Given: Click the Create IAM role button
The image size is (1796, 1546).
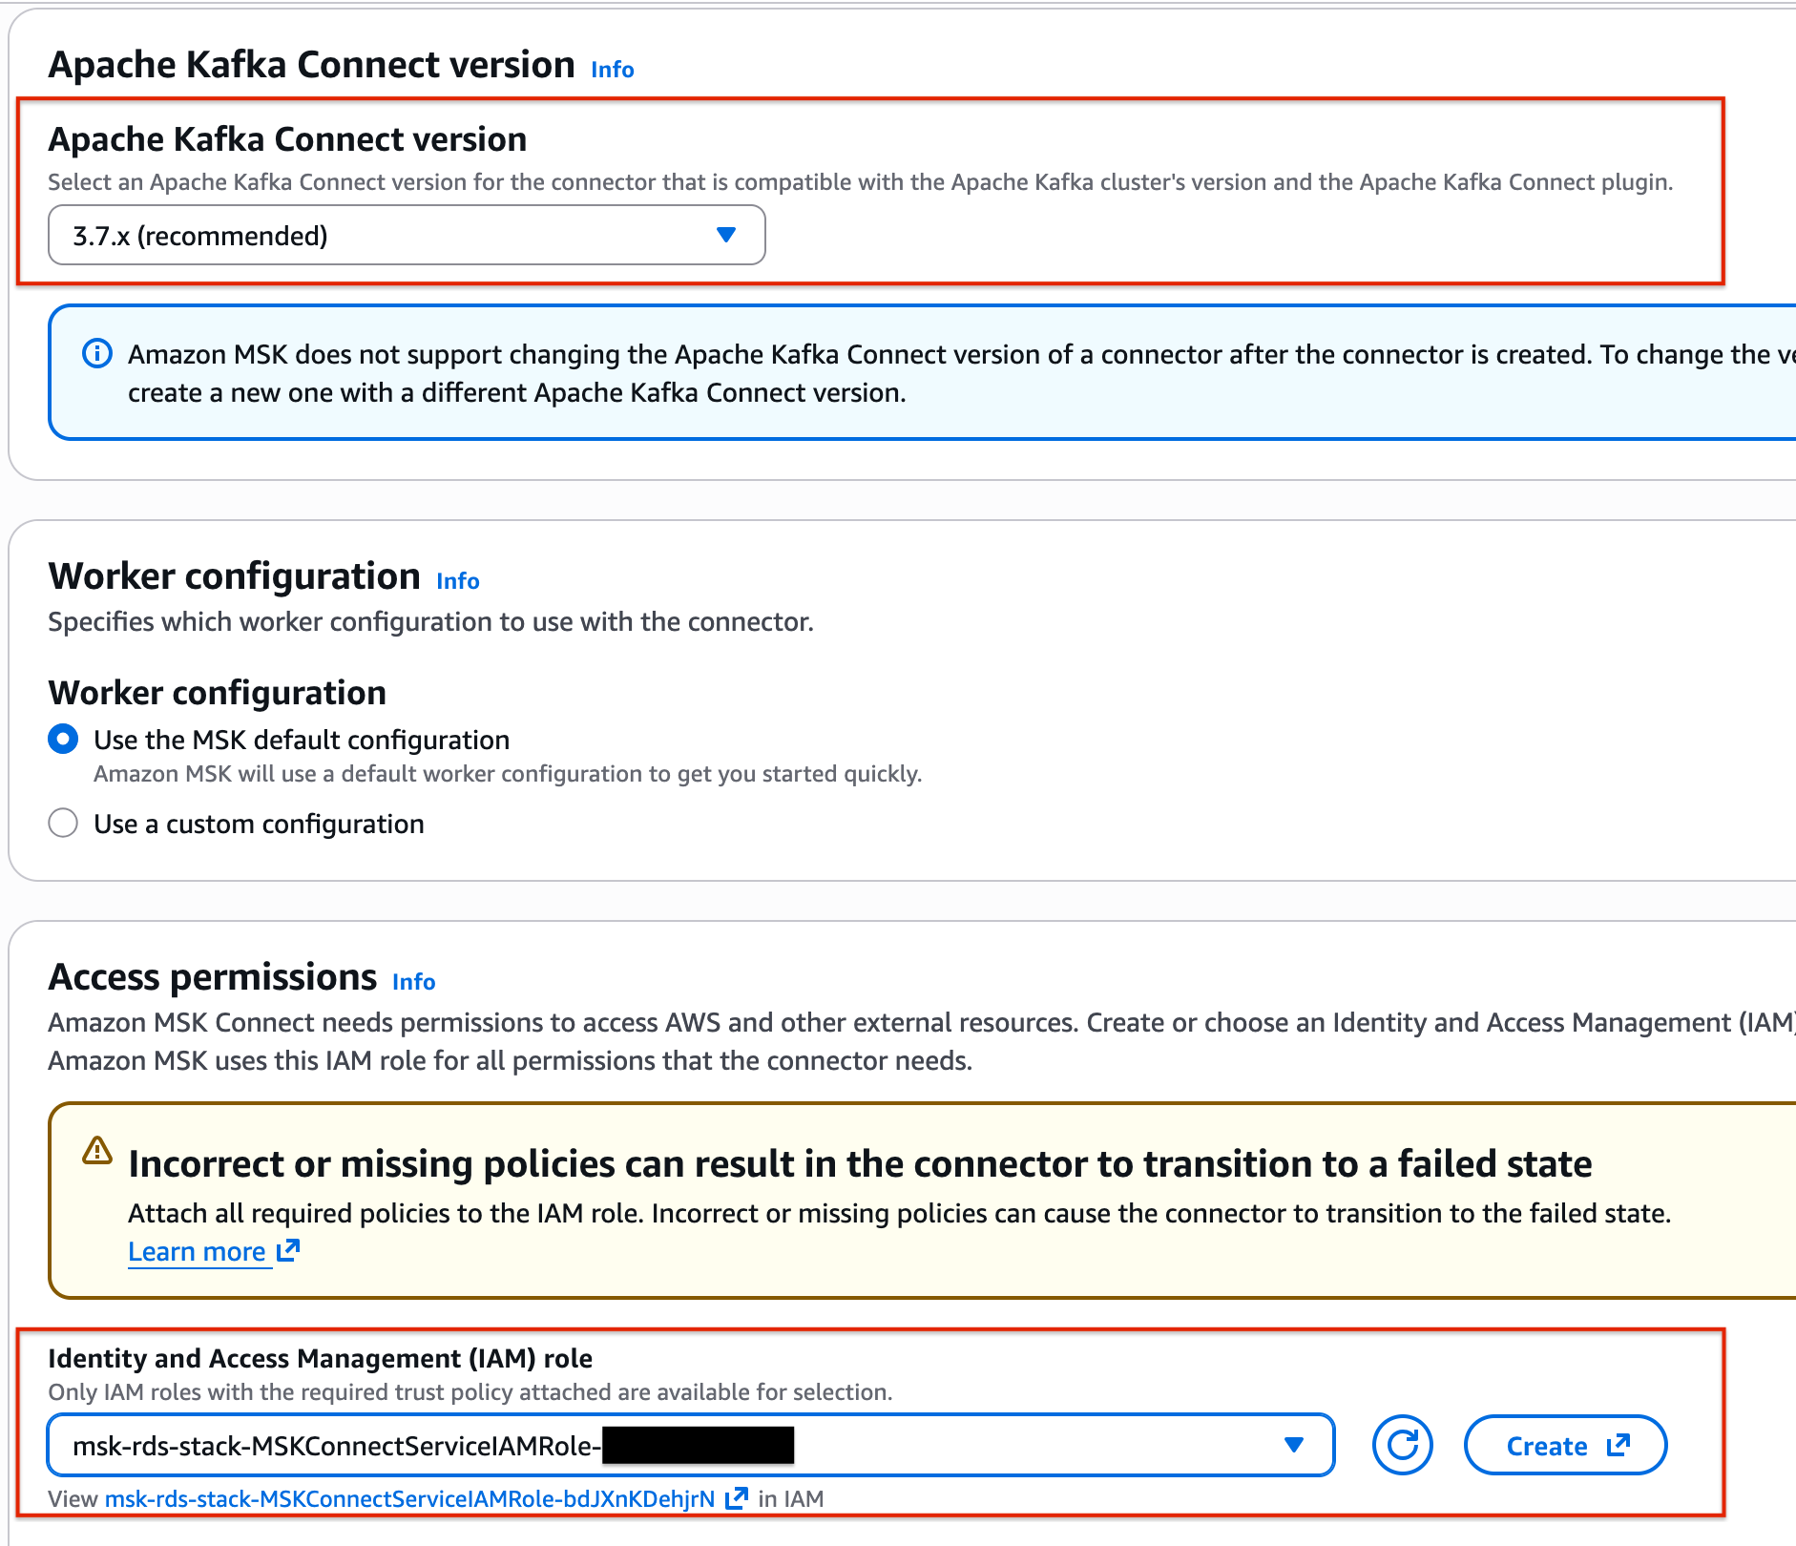Looking at the screenshot, I should (x=1565, y=1445).
